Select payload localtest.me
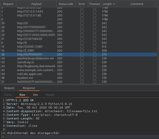 click(25, 78)
